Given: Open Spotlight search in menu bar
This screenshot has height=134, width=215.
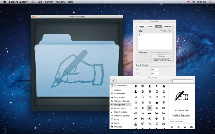Looking at the screenshot, I should pyautogui.click(x=210, y=2).
